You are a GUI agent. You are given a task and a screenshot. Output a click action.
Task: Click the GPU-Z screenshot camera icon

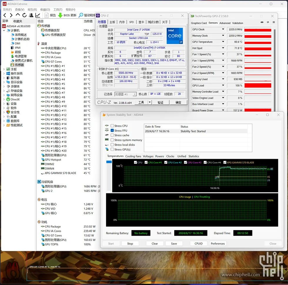(x=262, y=22)
